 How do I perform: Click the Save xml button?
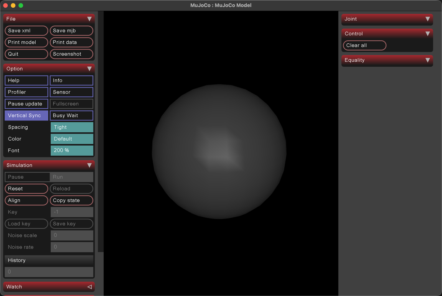tap(26, 31)
